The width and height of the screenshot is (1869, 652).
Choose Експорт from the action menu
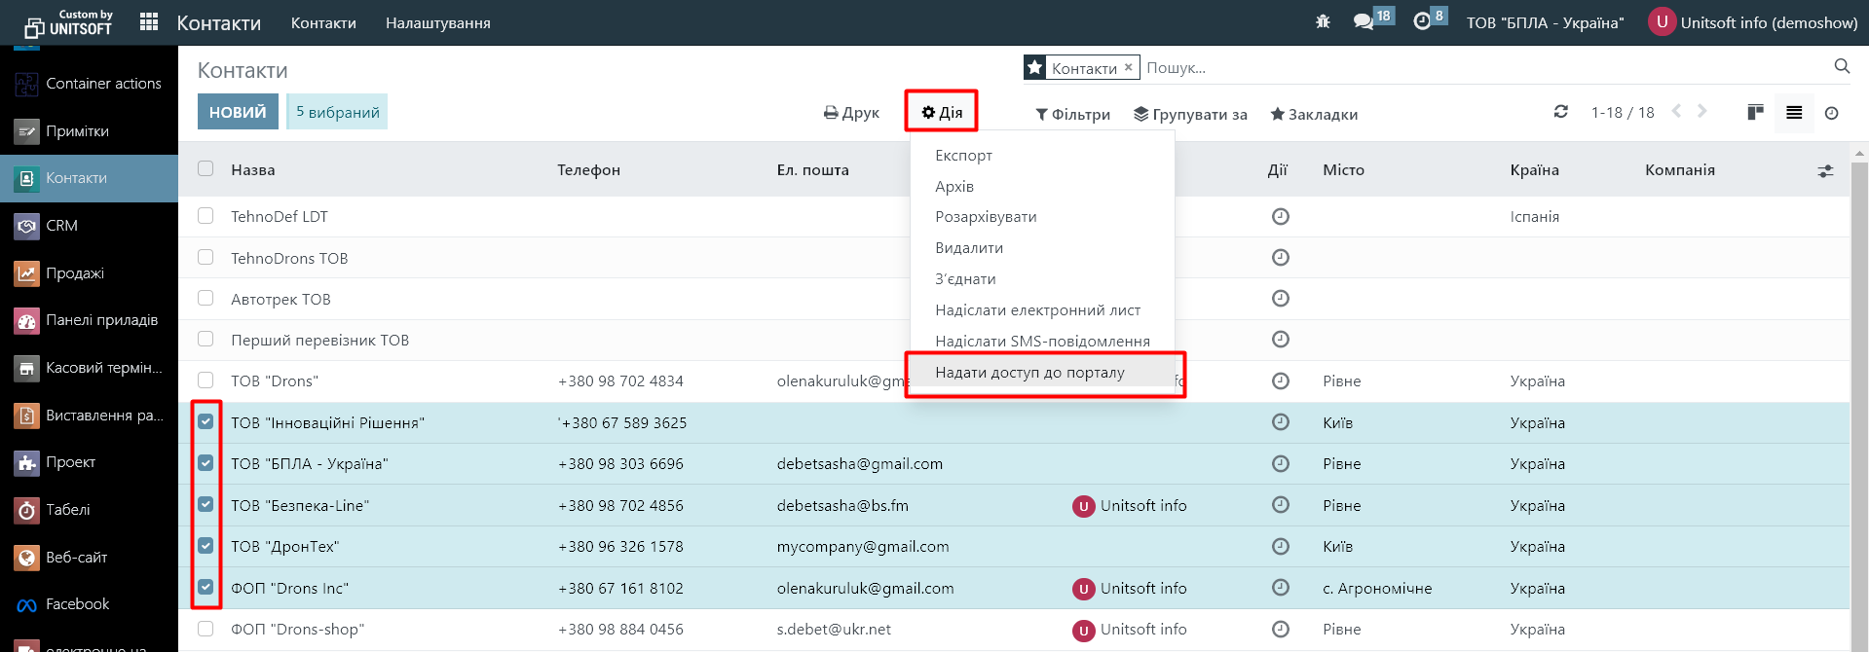coord(963,156)
